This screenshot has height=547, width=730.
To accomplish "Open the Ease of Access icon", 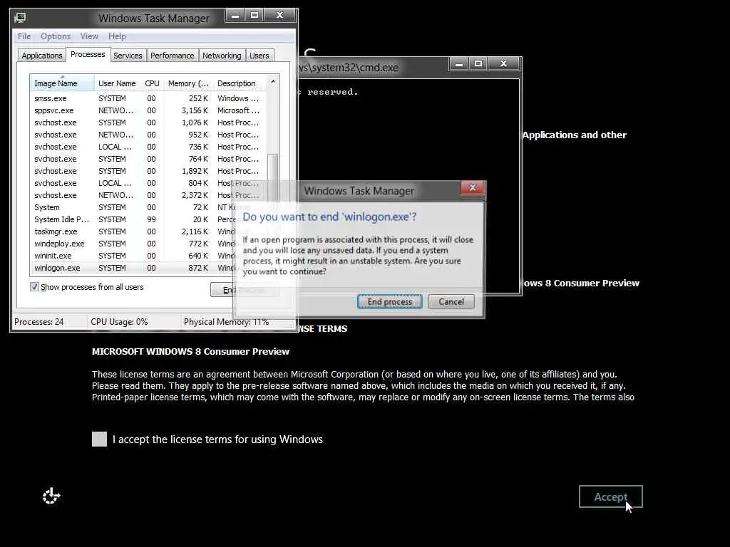I will pyautogui.click(x=51, y=496).
